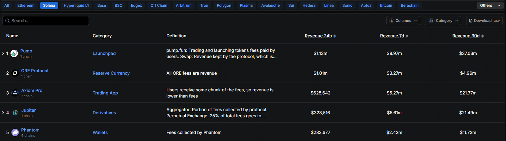Switch to the Edgex tab
The width and height of the screenshot is (506, 141).
136,5
